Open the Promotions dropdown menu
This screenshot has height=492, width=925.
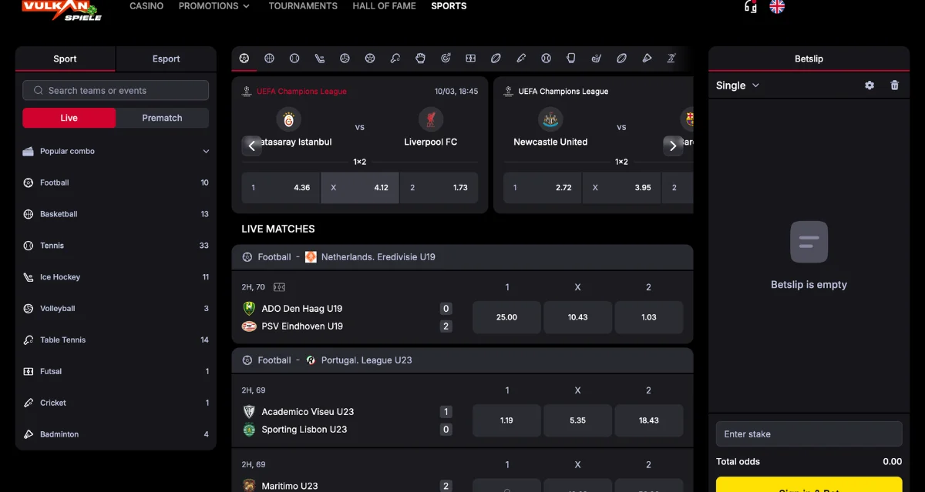tap(214, 5)
